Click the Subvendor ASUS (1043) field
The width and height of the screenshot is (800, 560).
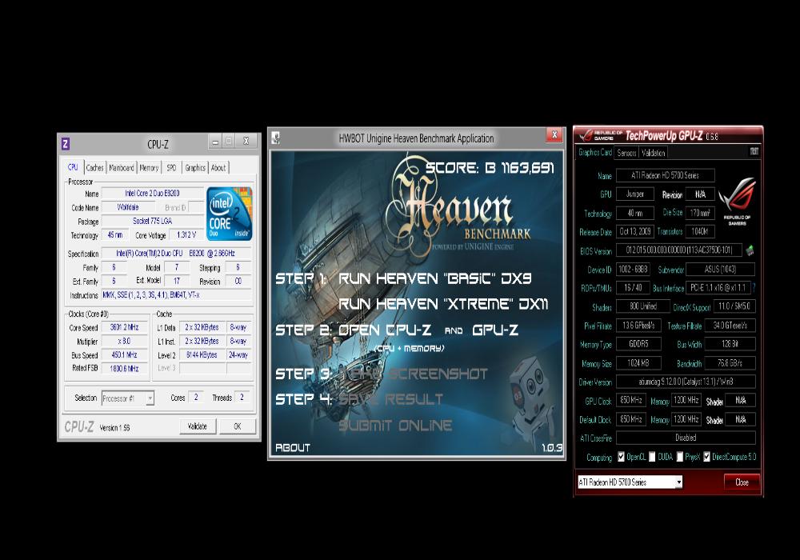721,270
